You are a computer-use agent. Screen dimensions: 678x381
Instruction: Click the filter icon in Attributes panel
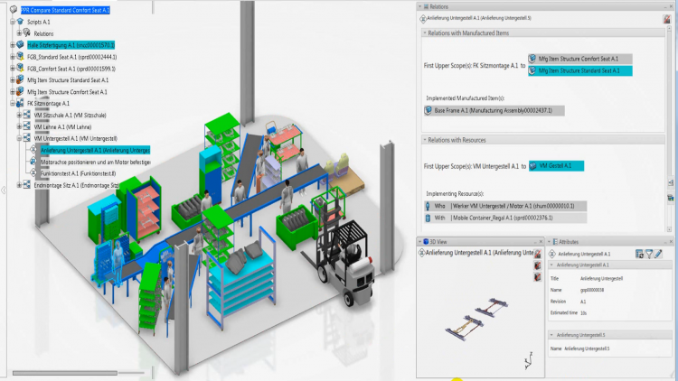(651, 255)
